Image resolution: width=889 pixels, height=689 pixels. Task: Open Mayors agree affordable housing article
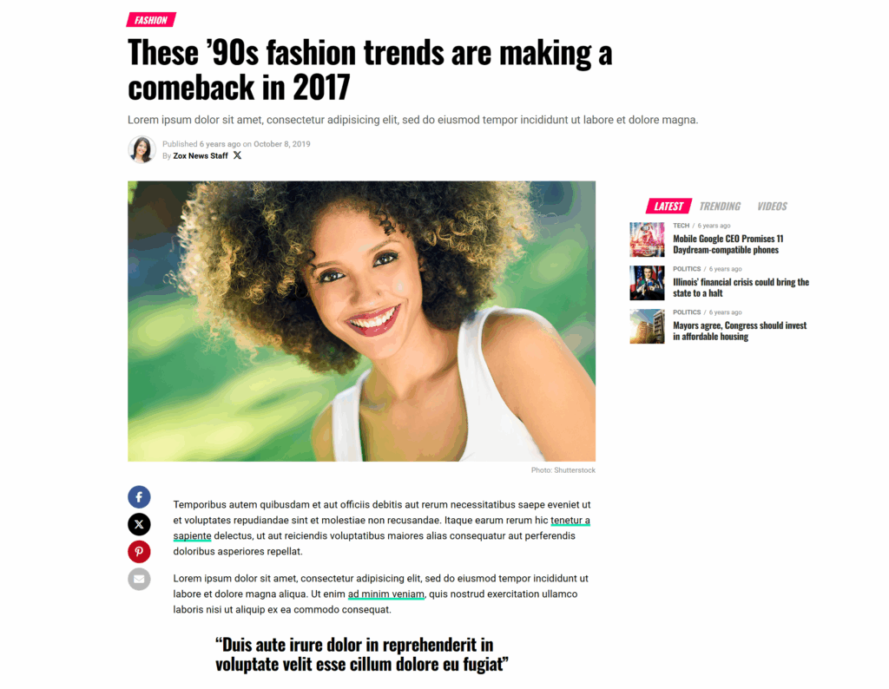740,331
